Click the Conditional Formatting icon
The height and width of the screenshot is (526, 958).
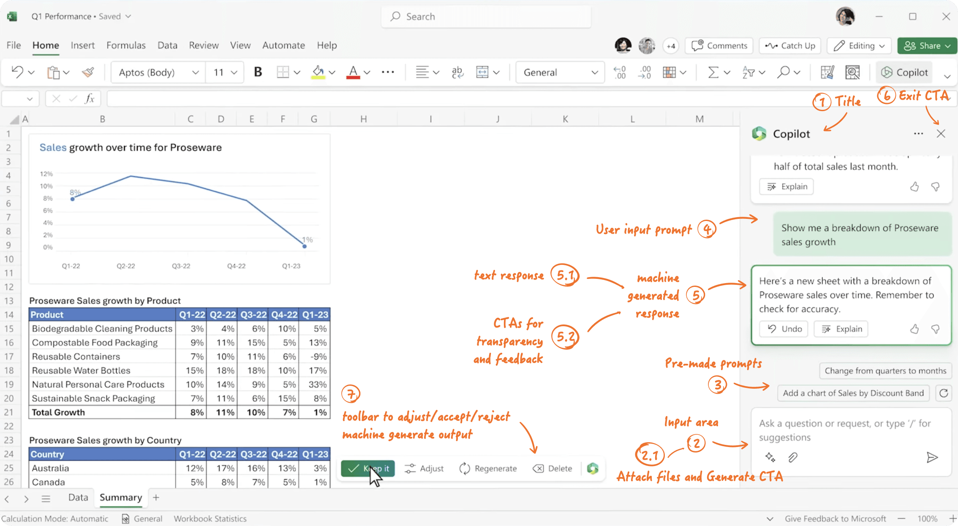click(670, 72)
